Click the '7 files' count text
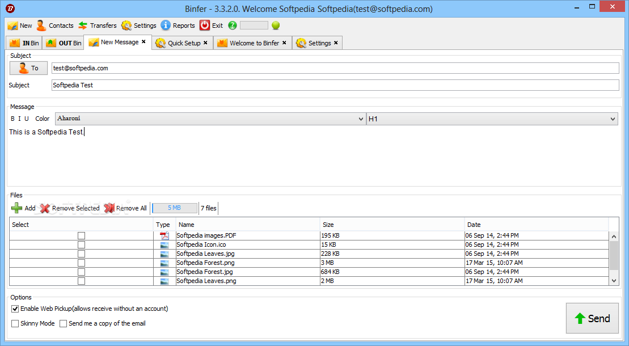The image size is (629, 346). click(209, 208)
